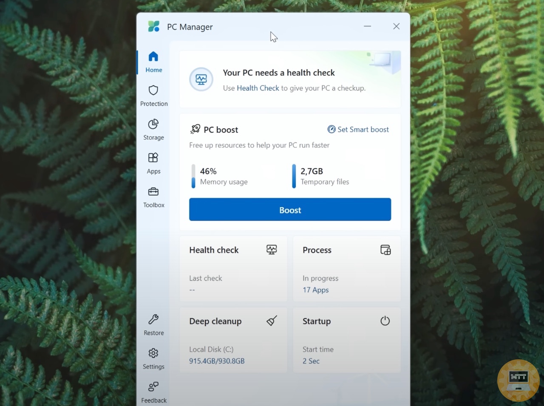Click 'Free up resources' description text
Screen dimensions: 544x406
coord(259,145)
